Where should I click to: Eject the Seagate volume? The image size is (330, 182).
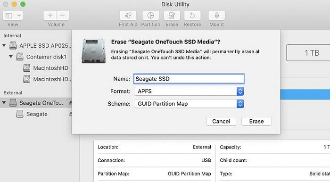[x=70, y=114]
